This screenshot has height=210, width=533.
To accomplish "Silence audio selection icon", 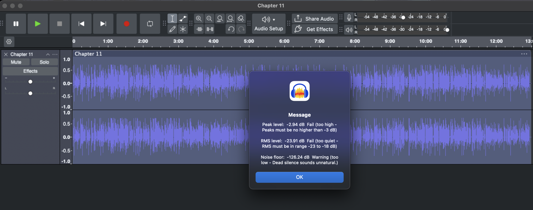I will (x=210, y=29).
